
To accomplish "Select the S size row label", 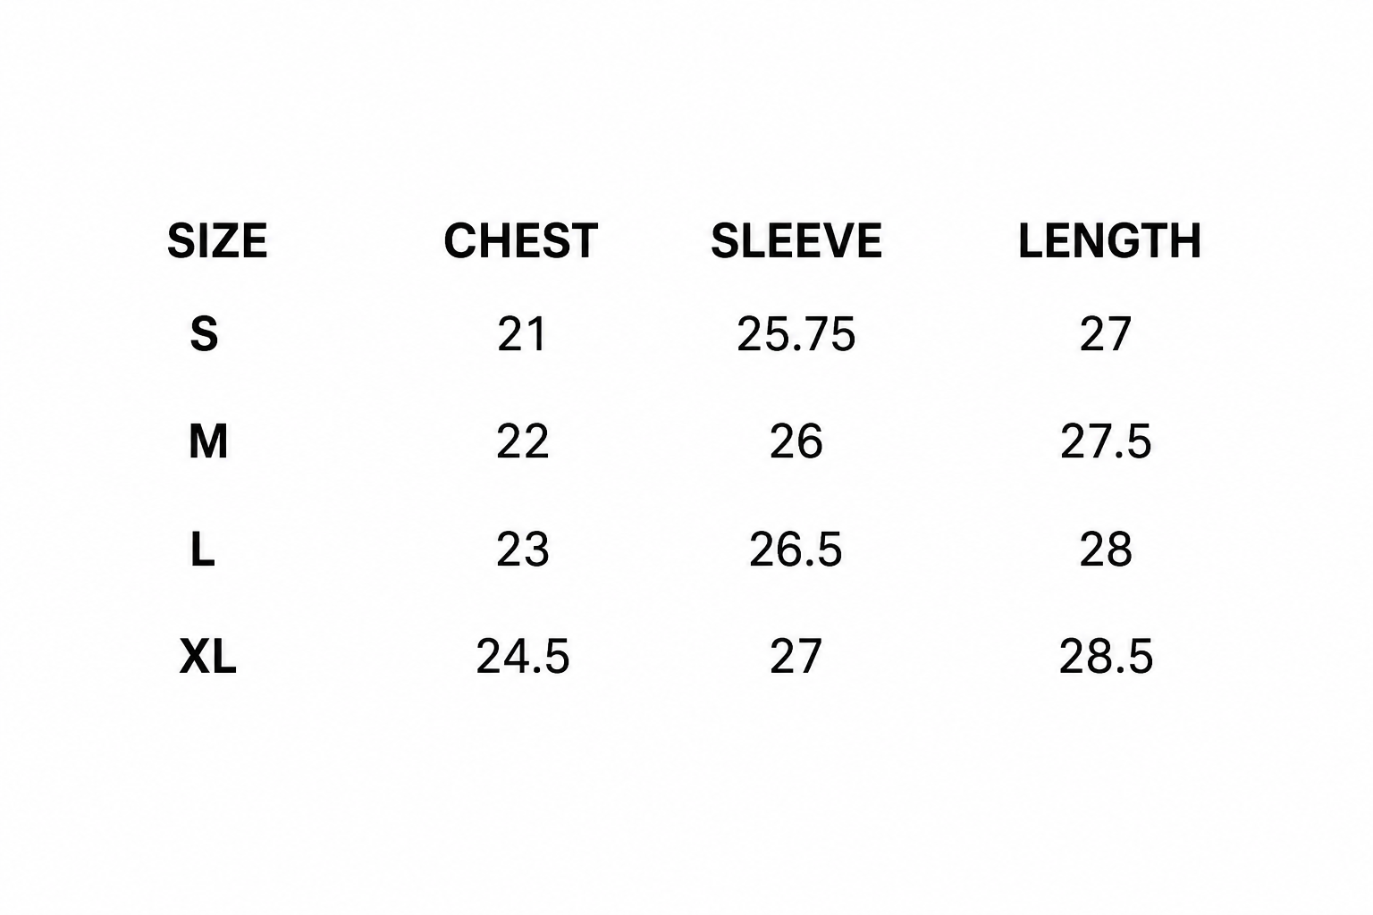I will (x=204, y=334).
